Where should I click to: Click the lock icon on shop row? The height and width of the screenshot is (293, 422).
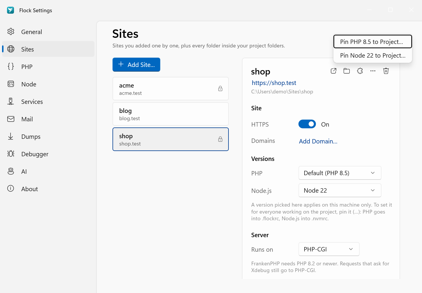point(220,139)
